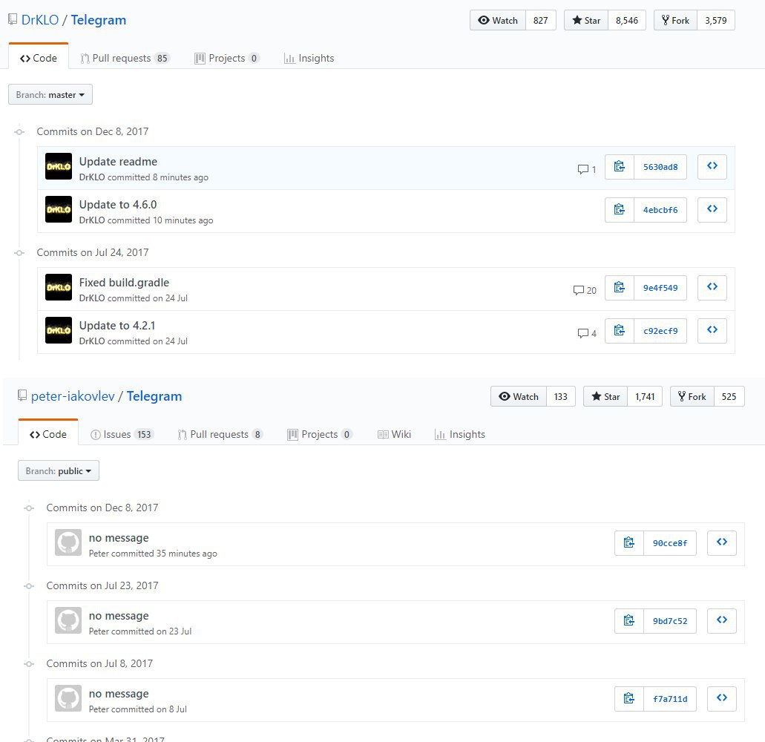Screen dimensions: 765x742
Task: Open Projects tab in DrKLO repository
Action: click(x=227, y=58)
